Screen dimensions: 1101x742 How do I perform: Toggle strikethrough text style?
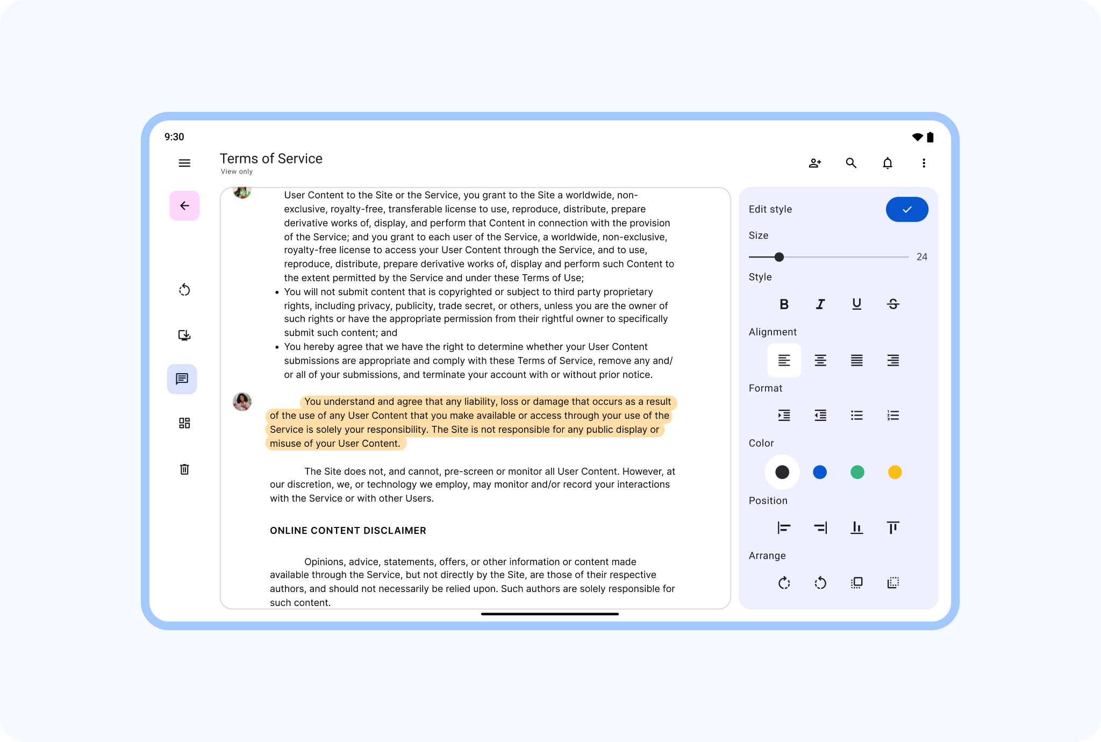click(893, 304)
